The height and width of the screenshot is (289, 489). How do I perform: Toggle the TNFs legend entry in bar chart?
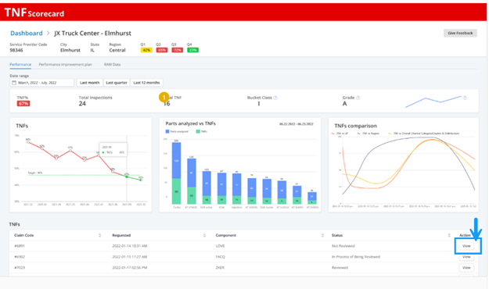(201, 132)
